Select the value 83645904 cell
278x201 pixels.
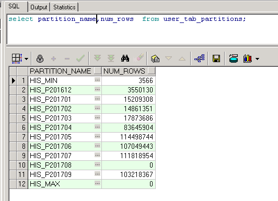tap(129, 127)
